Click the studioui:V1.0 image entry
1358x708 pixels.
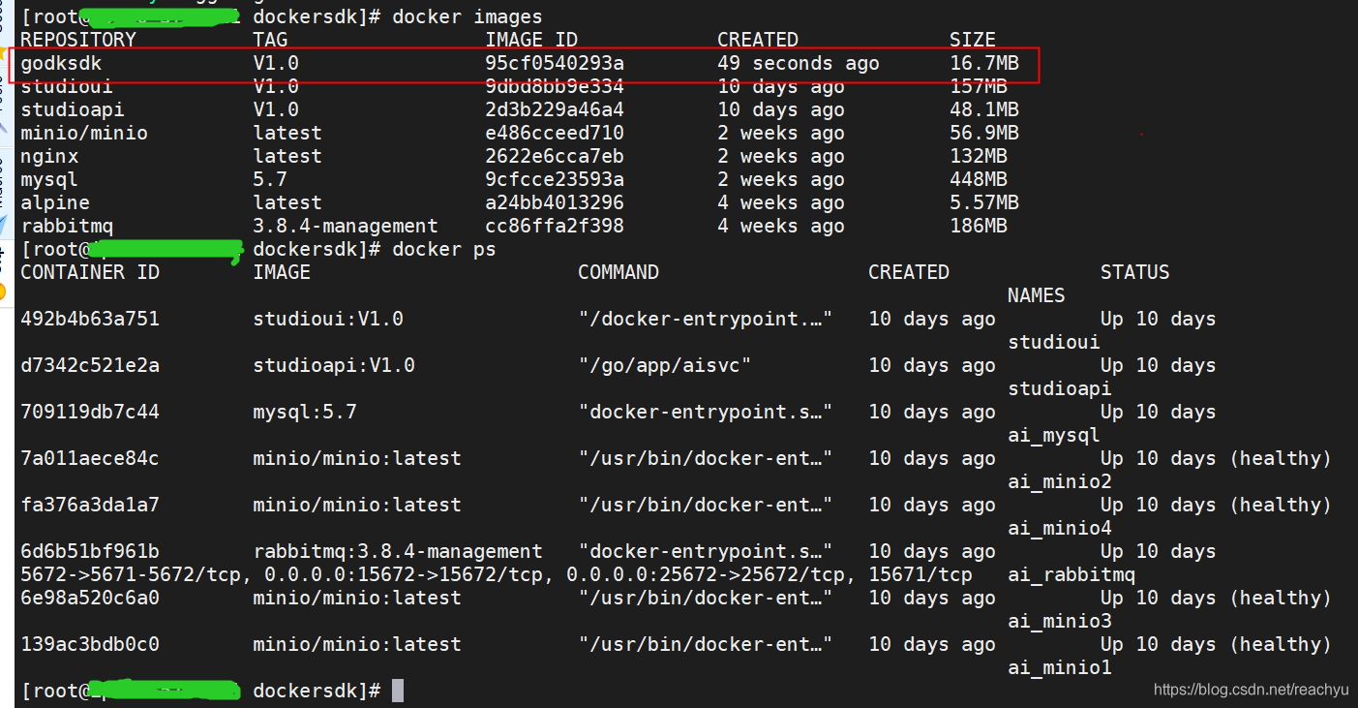coord(328,319)
